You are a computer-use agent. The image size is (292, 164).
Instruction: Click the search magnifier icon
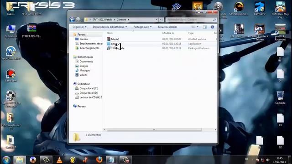coord(214,20)
